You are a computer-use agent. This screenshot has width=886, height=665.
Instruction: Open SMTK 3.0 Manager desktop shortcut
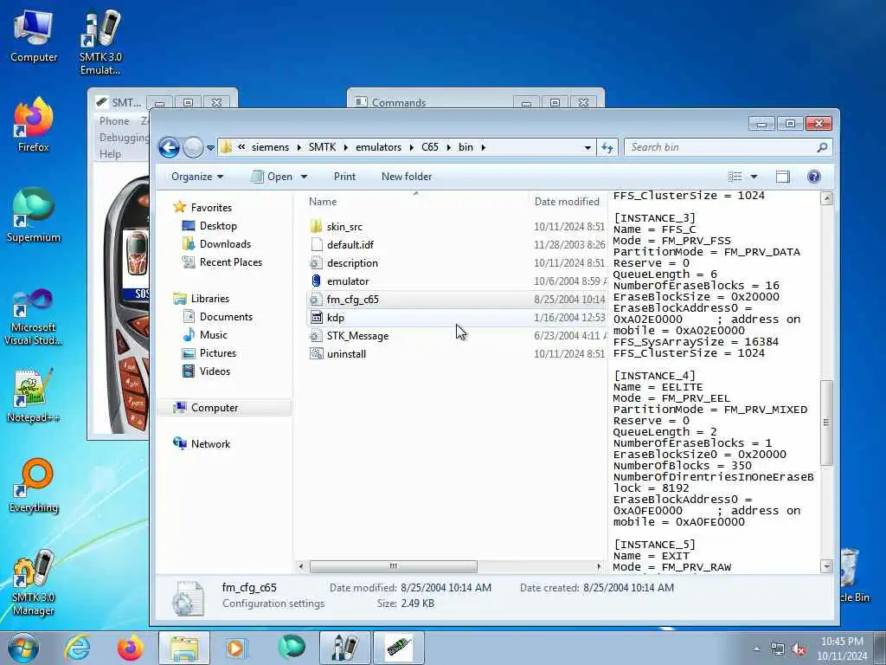(x=34, y=583)
